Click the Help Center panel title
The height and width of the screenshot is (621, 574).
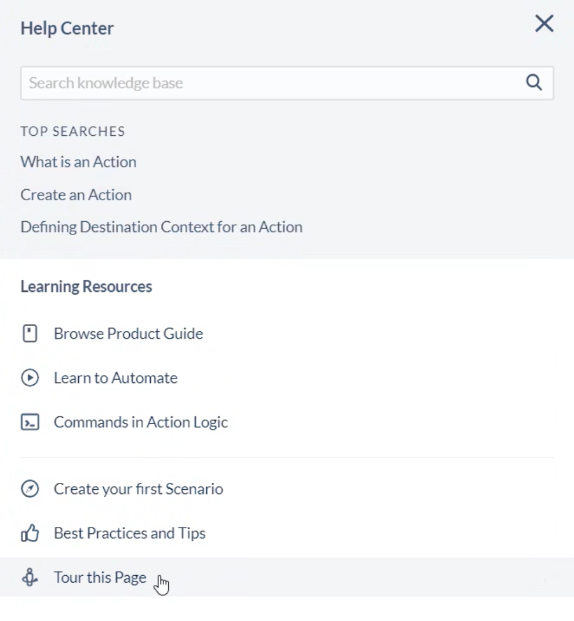pos(67,28)
